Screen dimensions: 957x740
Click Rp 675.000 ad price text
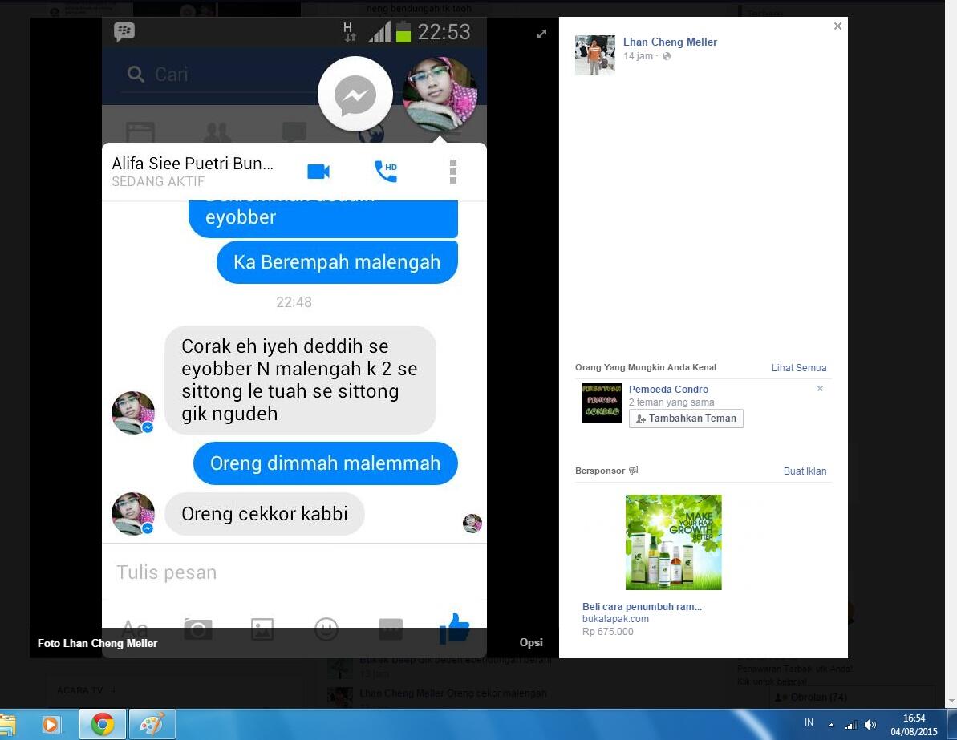click(x=607, y=632)
